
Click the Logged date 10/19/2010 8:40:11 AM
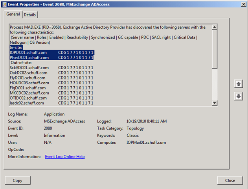click(147, 121)
